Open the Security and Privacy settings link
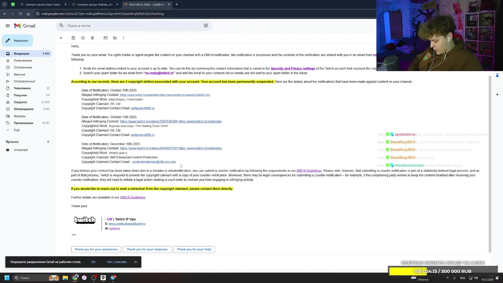The height and width of the screenshot is (283, 503). pos(293,68)
